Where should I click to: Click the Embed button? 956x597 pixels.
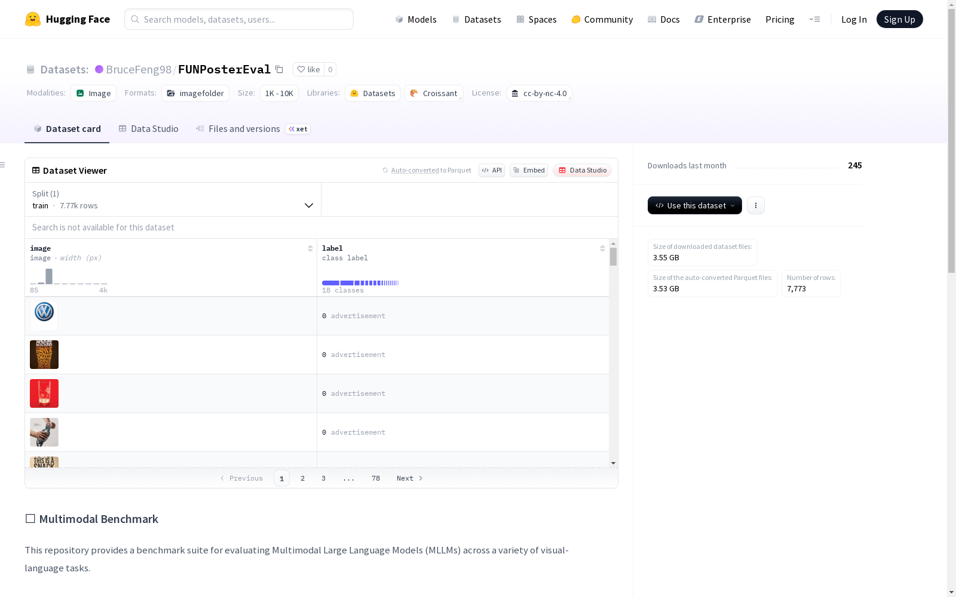(x=529, y=170)
